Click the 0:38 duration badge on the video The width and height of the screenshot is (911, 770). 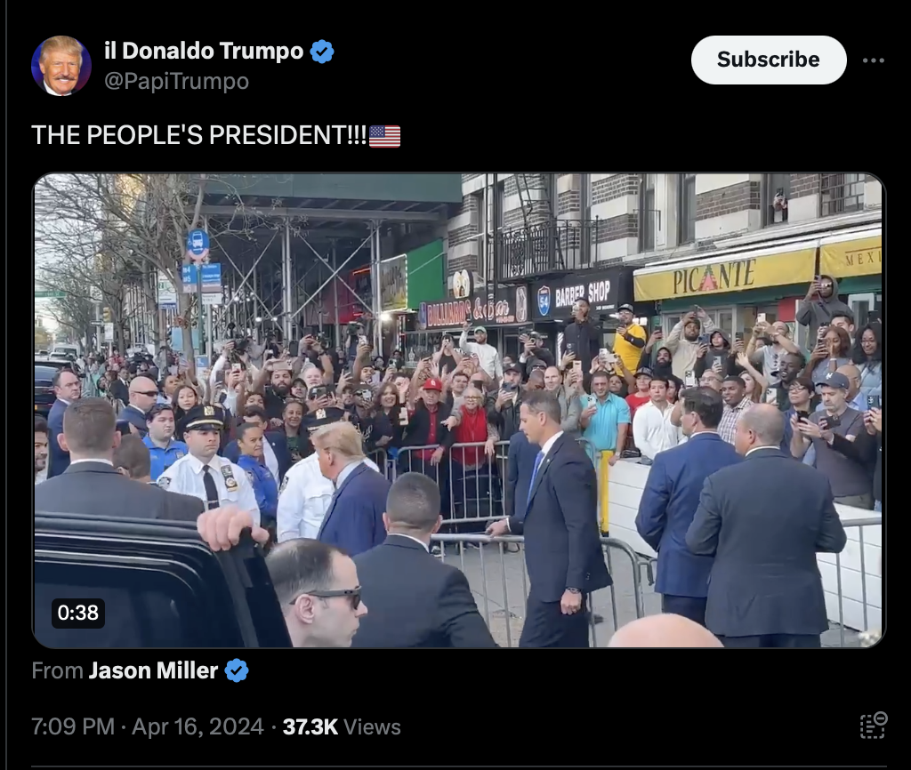(78, 613)
